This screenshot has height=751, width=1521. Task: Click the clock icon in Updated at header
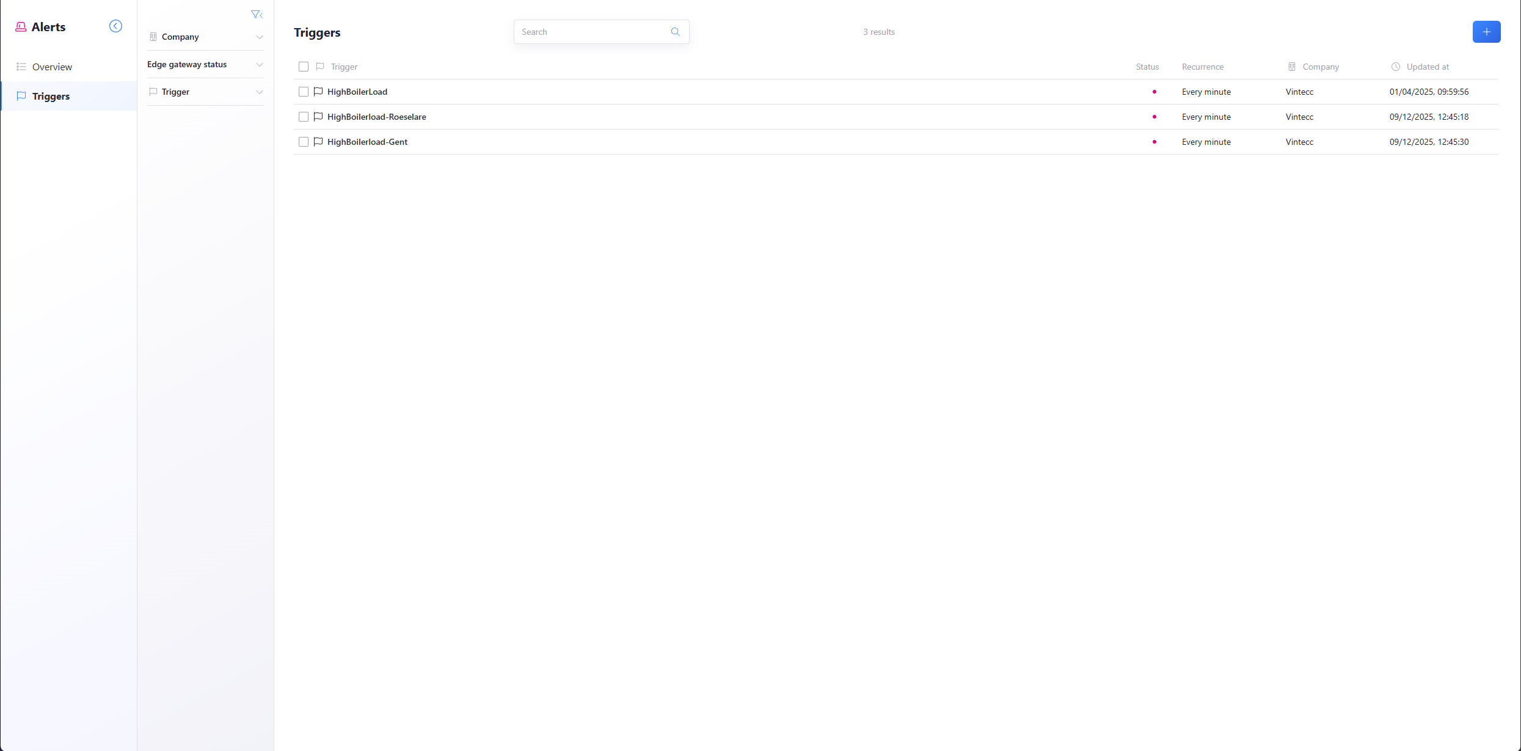[1396, 67]
